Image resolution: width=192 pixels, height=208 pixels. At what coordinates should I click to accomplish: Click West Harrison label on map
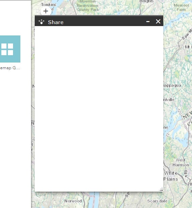181,163
